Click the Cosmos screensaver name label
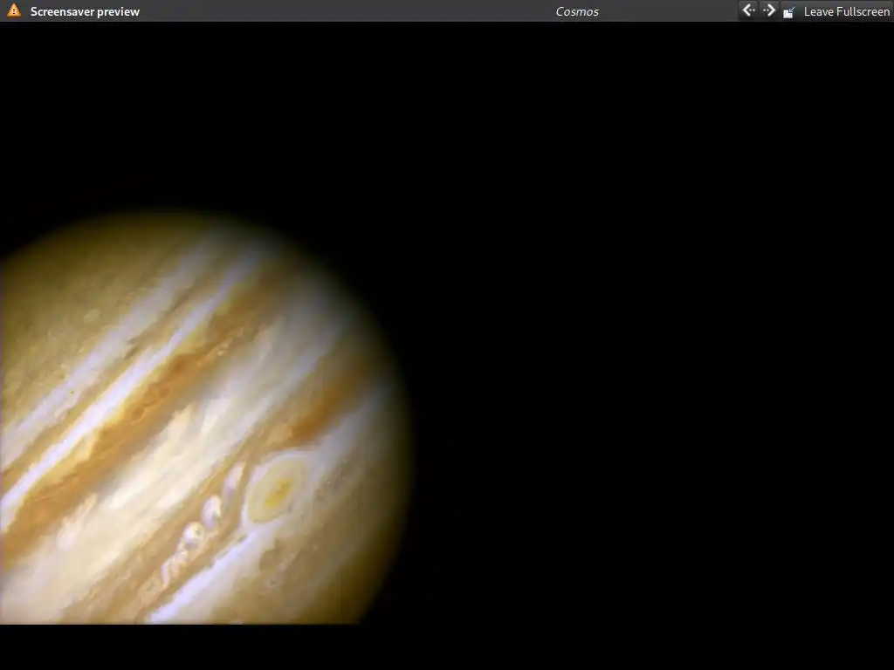Screen dimensions: 894x670 [x=577, y=11]
